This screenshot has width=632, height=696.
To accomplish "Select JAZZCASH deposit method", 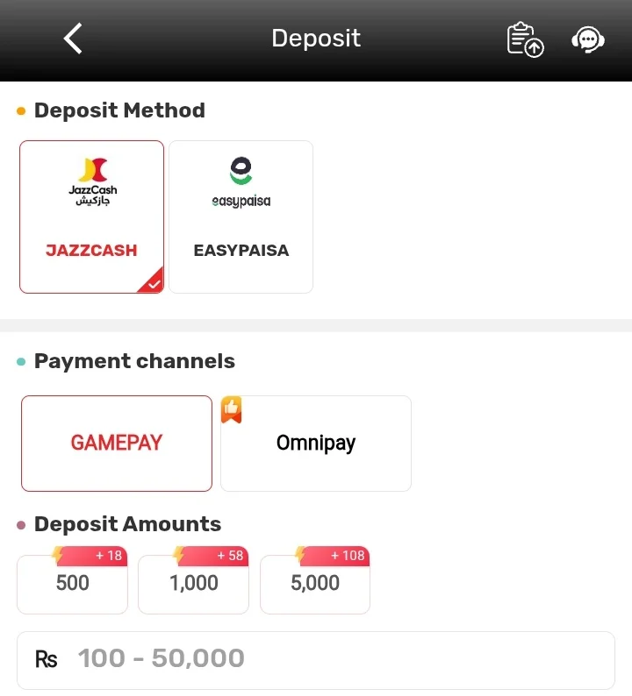I will [x=91, y=217].
